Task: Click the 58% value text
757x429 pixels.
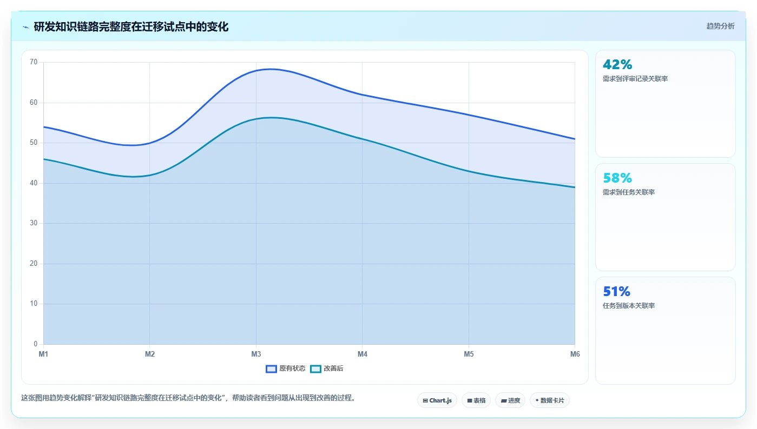Action: [617, 178]
